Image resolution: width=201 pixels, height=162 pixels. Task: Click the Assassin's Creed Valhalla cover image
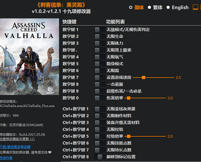[x=29, y=57]
